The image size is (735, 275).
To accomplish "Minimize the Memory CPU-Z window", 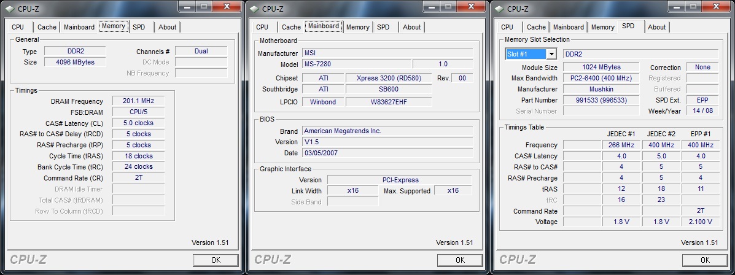I will [187, 6].
